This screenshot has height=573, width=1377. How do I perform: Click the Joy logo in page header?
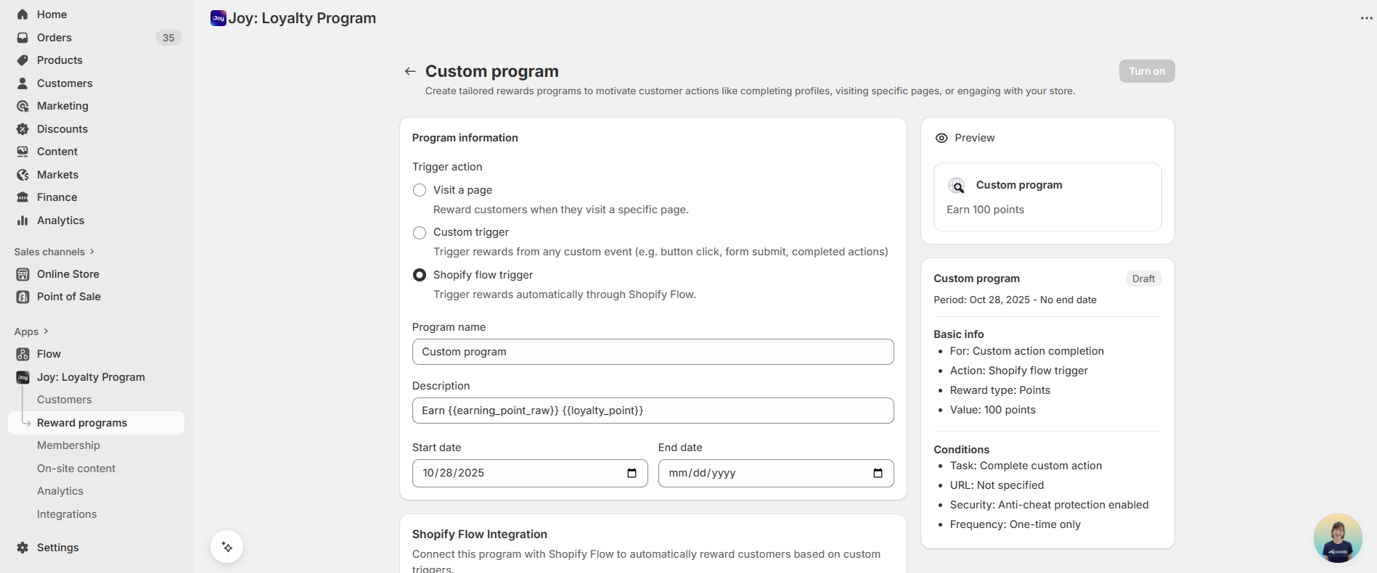218,18
